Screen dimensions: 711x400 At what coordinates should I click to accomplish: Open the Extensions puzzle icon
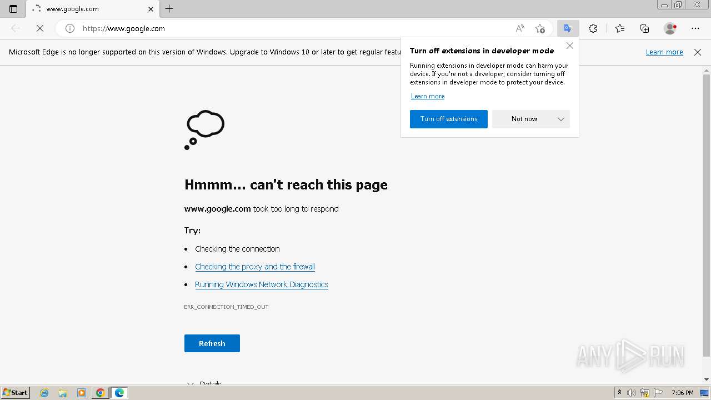[593, 28]
